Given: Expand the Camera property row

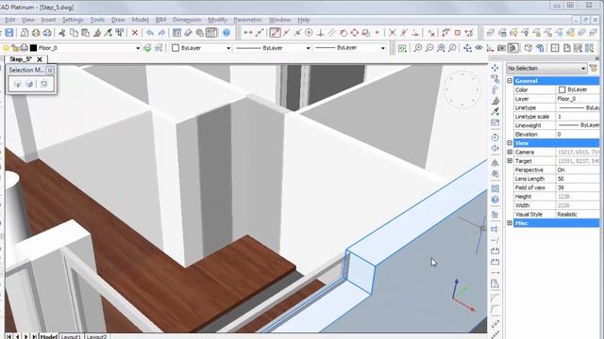Looking at the screenshot, I should [510, 152].
